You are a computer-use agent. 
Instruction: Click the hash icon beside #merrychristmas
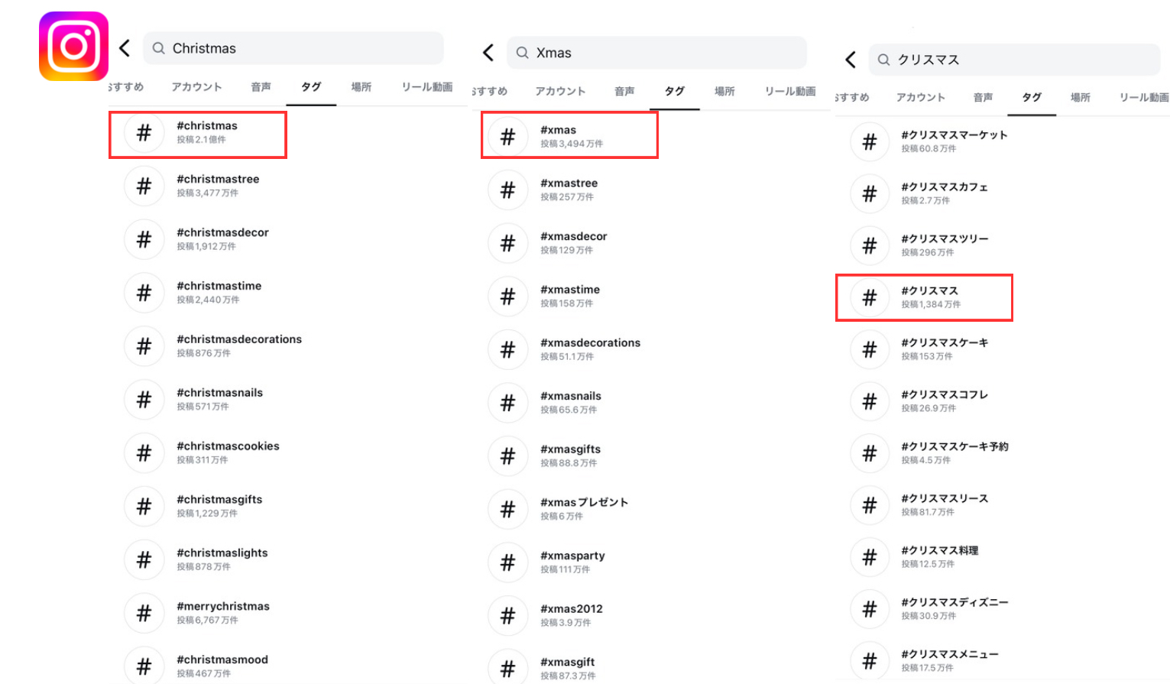click(x=144, y=614)
